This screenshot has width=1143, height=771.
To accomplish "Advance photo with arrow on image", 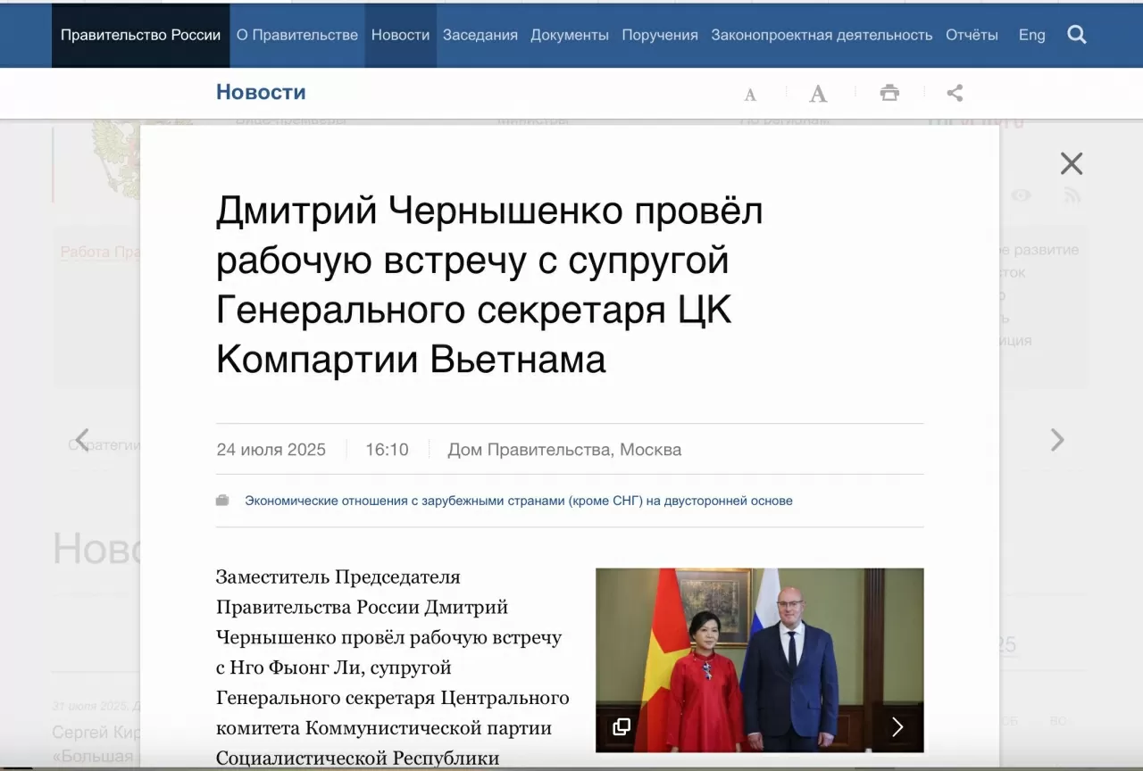I will click(897, 726).
